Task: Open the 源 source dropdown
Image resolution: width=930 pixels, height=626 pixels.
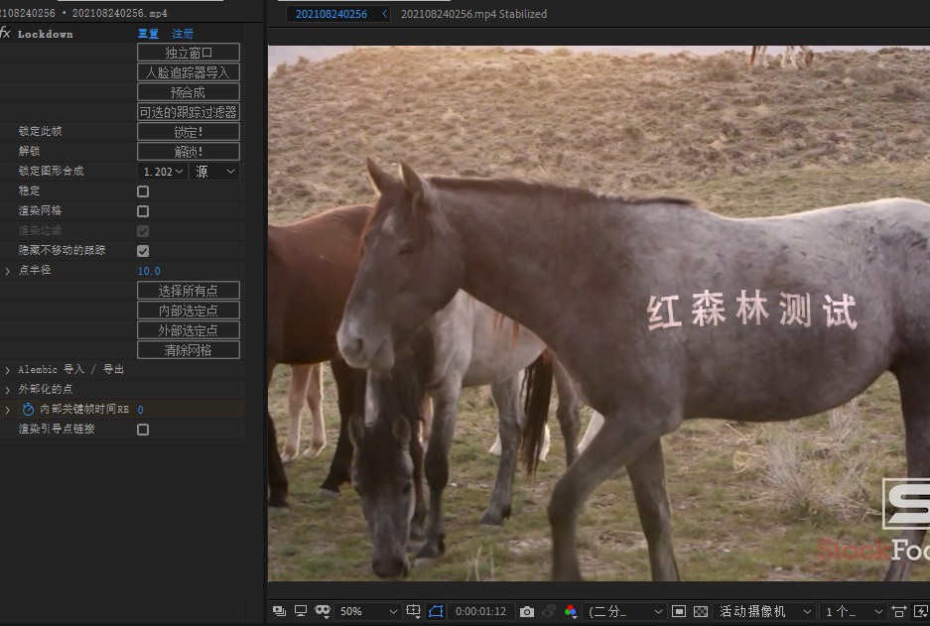Action: (214, 172)
